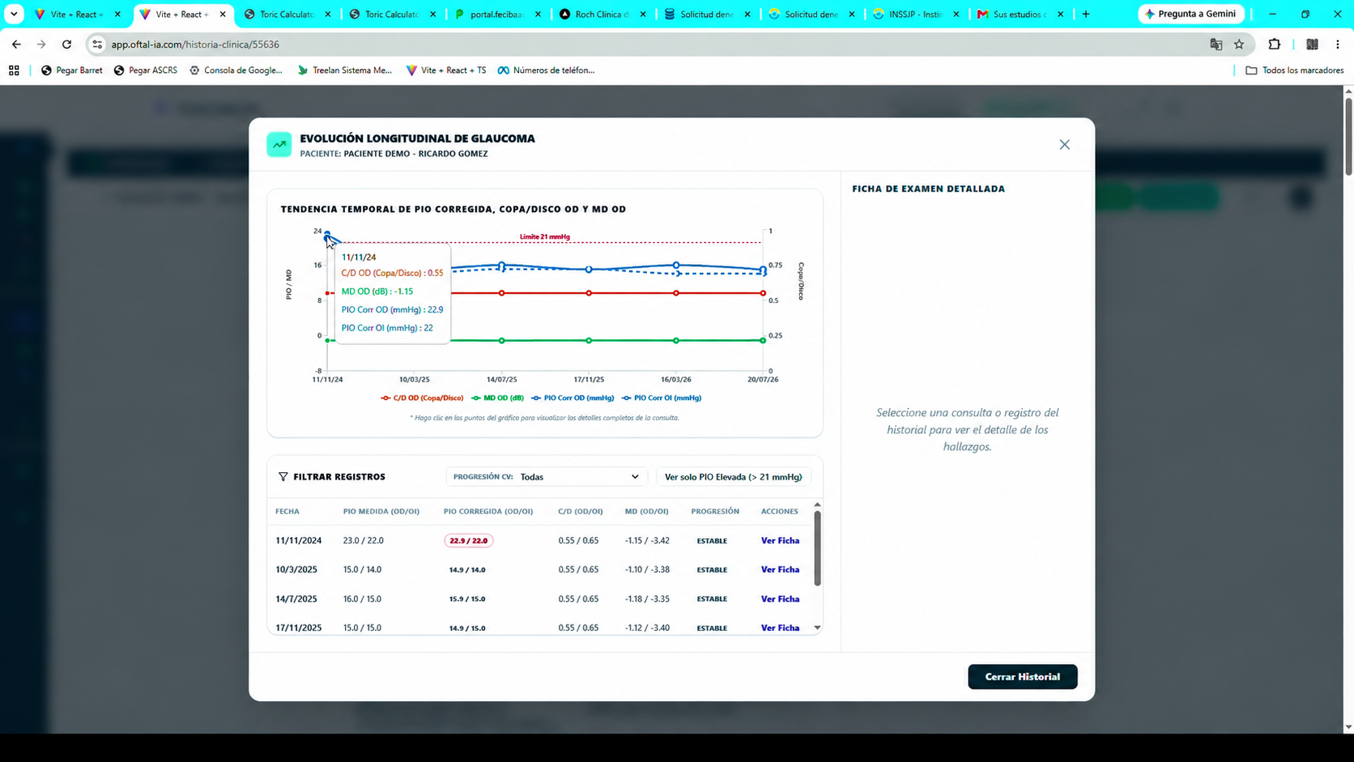
Task: Click the green MD data point at 17/11/25
Action: 589,341
